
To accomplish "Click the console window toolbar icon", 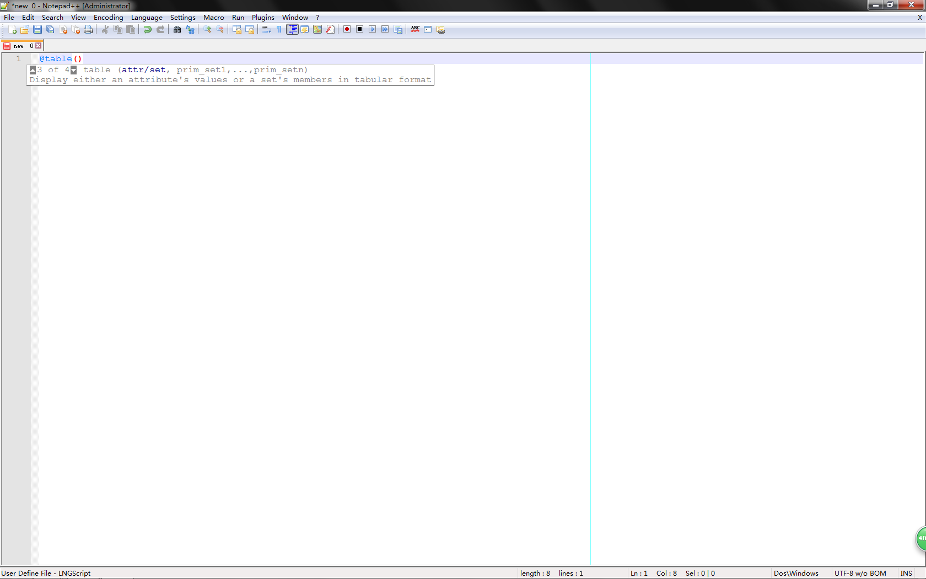I will tap(428, 29).
